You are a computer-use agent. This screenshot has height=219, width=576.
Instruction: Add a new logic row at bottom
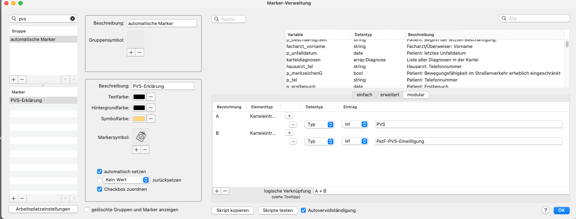pos(217,191)
